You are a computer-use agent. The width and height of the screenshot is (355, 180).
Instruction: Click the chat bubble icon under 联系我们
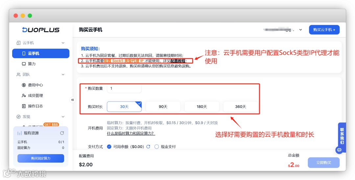click(339, 150)
